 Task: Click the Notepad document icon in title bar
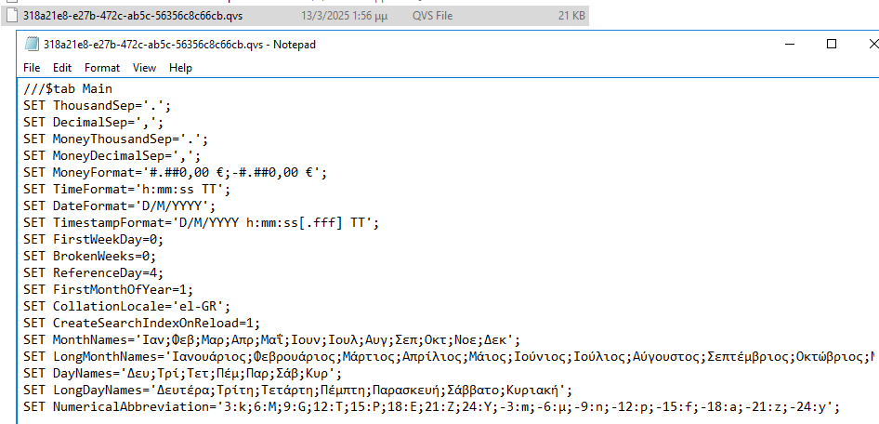32,45
